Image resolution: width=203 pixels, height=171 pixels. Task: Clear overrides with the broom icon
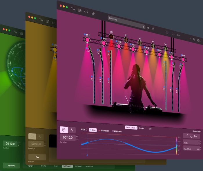(144, 27)
